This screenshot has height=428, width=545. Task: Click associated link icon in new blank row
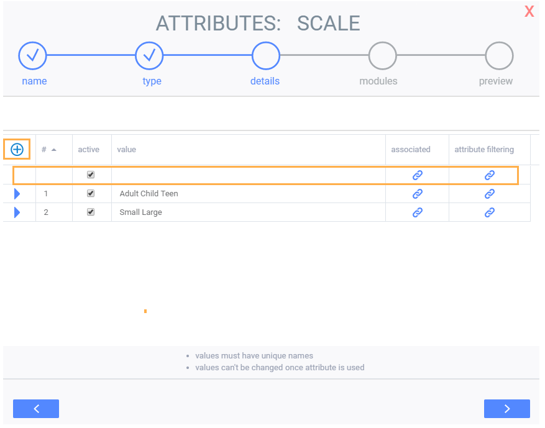click(x=418, y=175)
